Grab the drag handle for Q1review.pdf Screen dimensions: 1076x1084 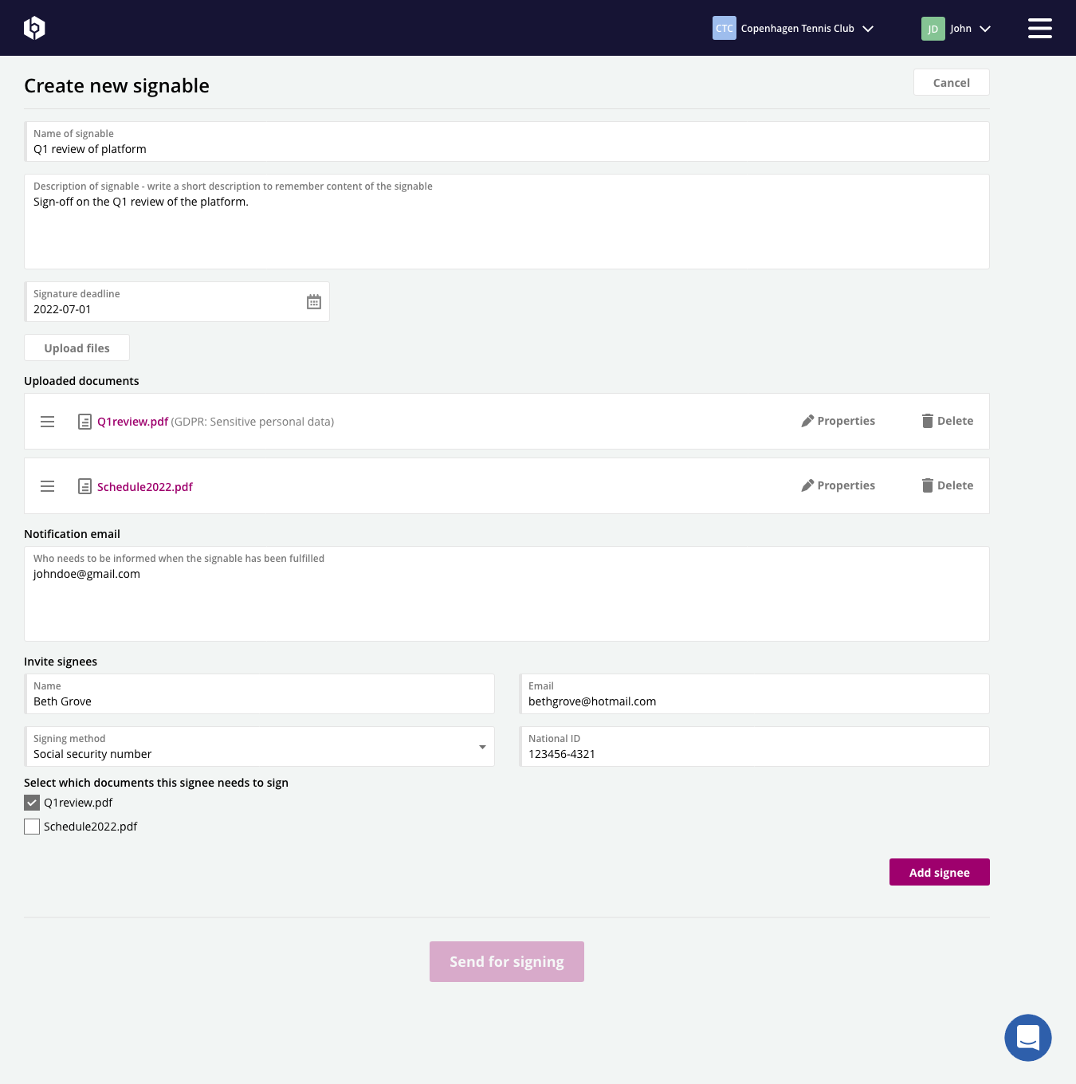tap(48, 422)
